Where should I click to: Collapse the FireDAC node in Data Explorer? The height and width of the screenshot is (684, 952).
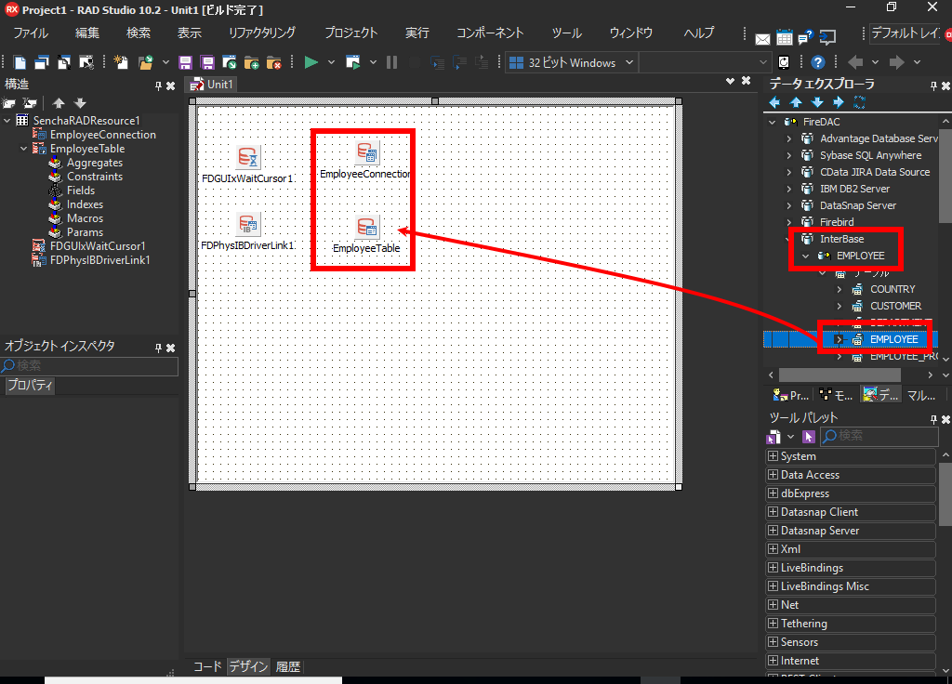pyautogui.click(x=773, y=122)
